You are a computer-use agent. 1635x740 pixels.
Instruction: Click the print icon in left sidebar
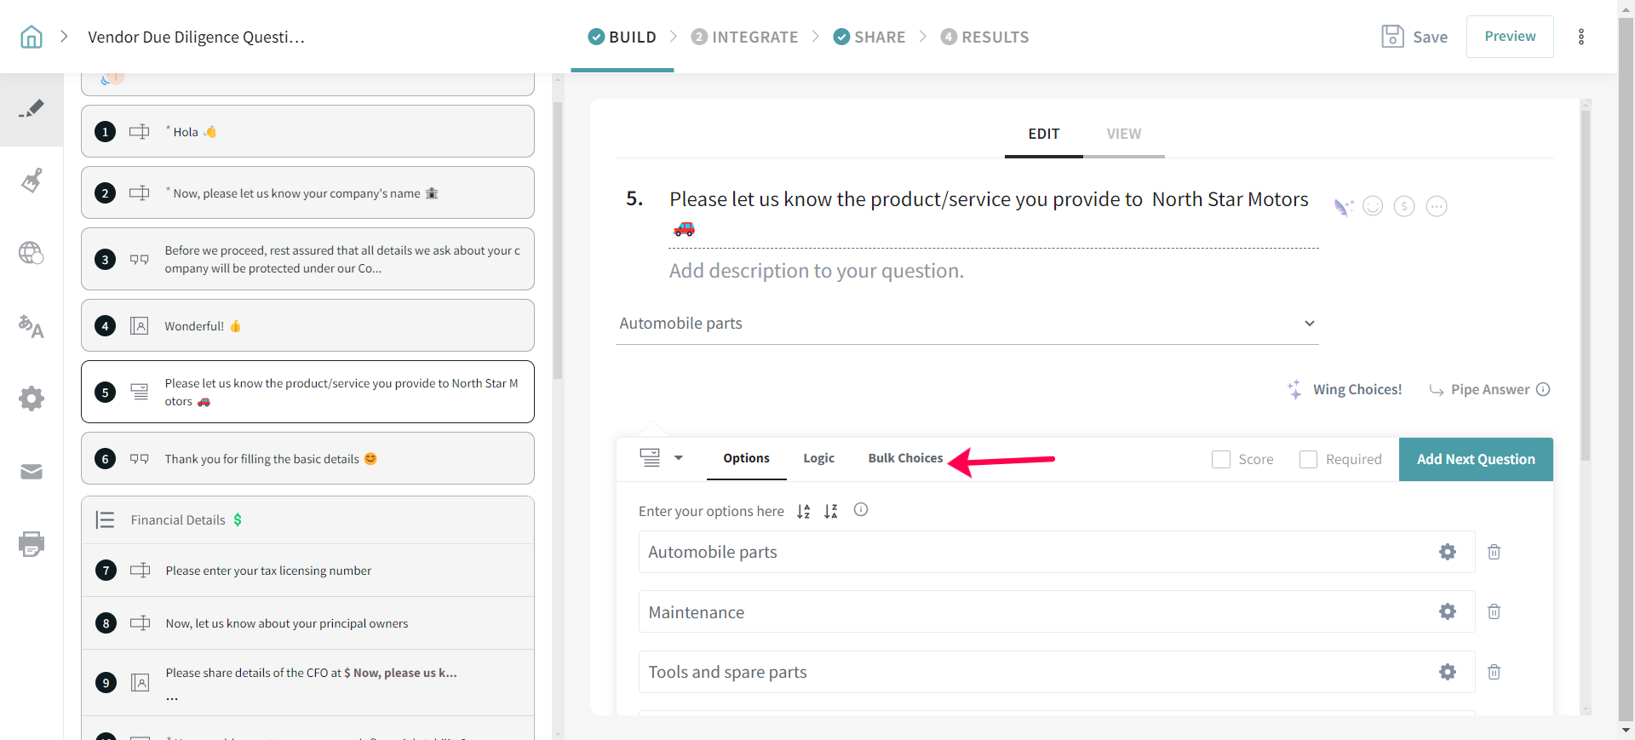[x=32, y=543]
